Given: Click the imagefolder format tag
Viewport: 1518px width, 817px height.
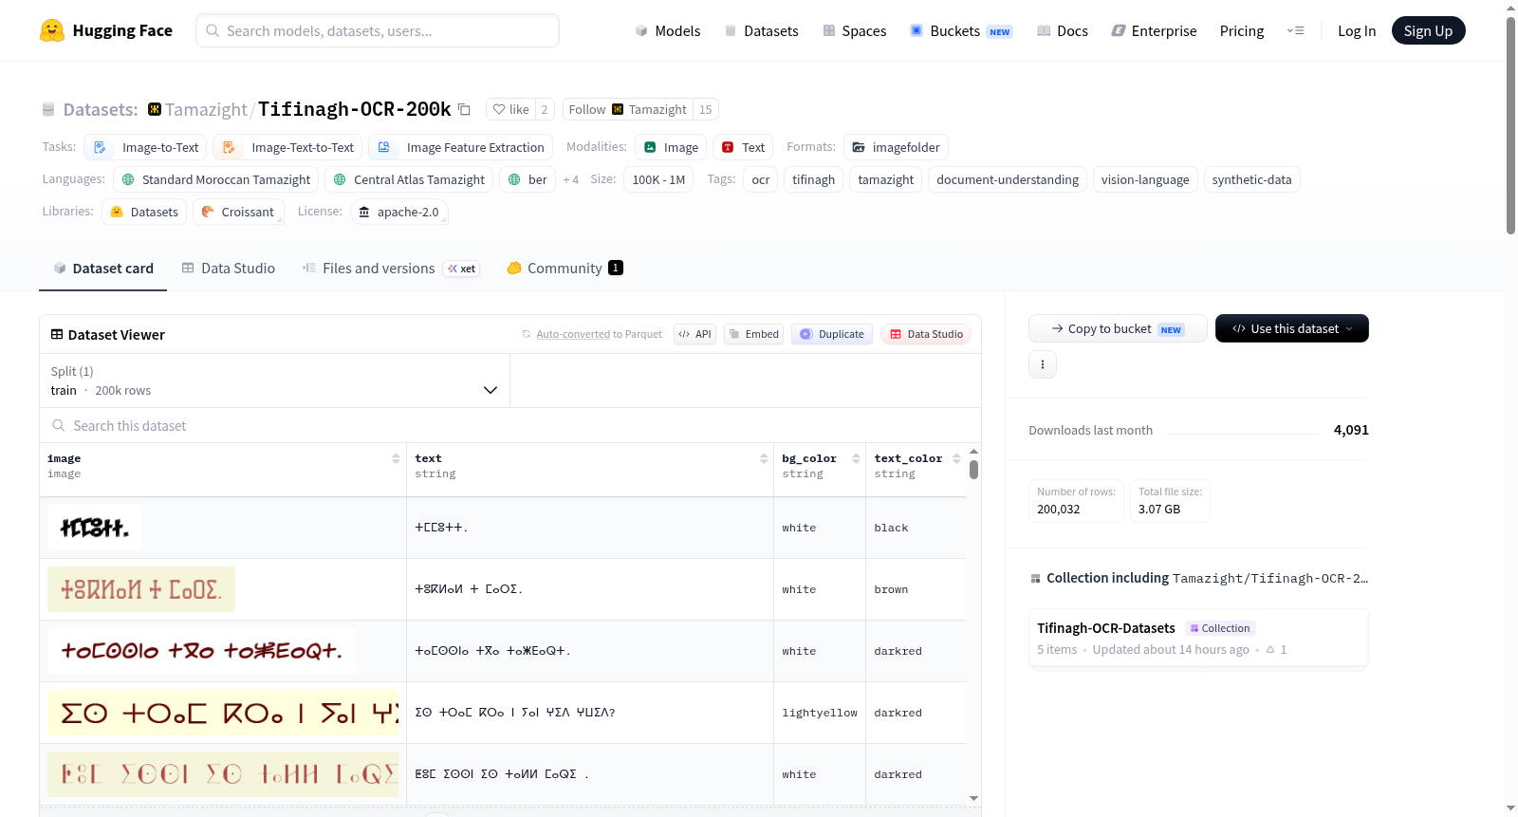Looking at the screenshot, I should [x=896, y=147].
